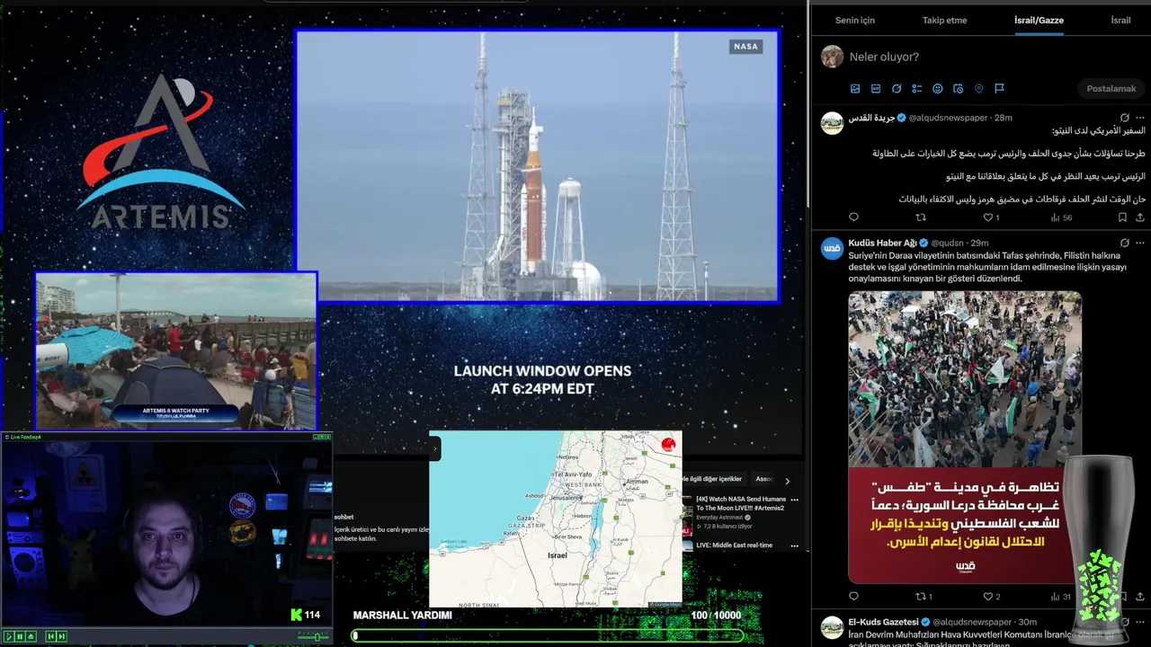This screenshot has width=1151, height=647.
Task: Open the Grok enhance icon in composer
Action: pos(897,89)
